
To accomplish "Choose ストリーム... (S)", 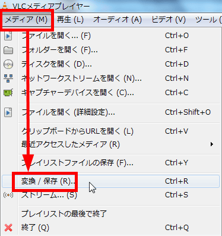I will pyautogui.click(x=49, y=195).
